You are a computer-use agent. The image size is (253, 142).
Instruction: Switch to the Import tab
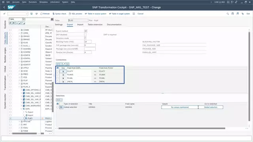[80, 24]
